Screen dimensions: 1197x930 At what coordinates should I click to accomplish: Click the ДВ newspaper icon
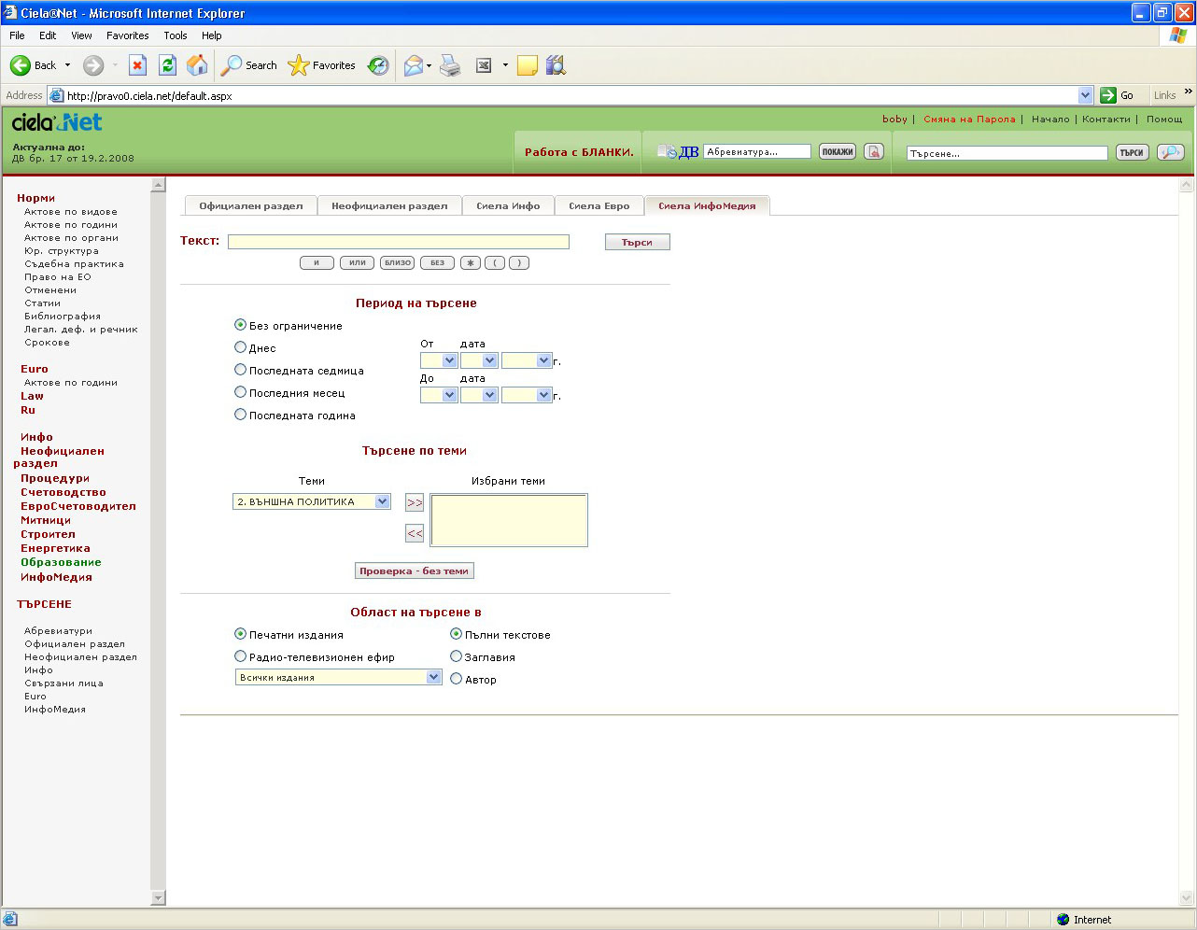click(x=678, y=152)
